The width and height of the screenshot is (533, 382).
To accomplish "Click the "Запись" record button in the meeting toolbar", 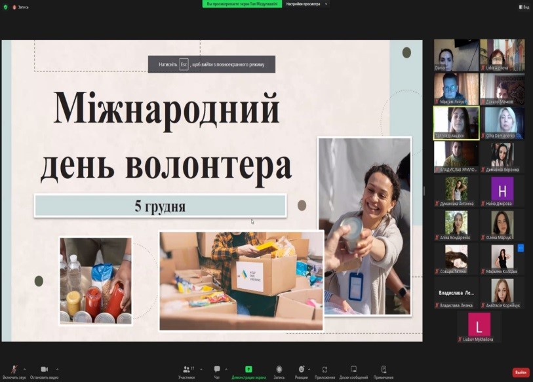I will (x=279, y=372).
